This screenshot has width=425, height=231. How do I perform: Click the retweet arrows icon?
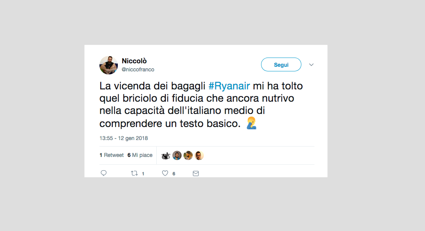click(134, 173)
